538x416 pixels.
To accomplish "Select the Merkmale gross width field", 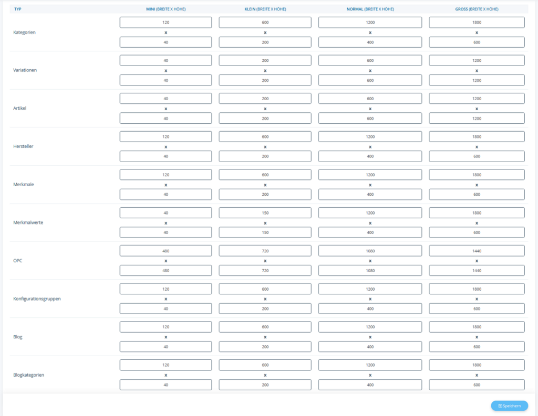I will 477,175.
